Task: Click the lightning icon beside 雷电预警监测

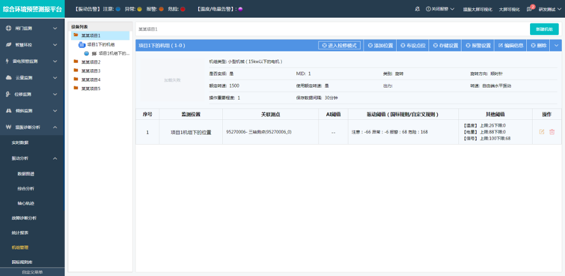Action: point(8,62)
